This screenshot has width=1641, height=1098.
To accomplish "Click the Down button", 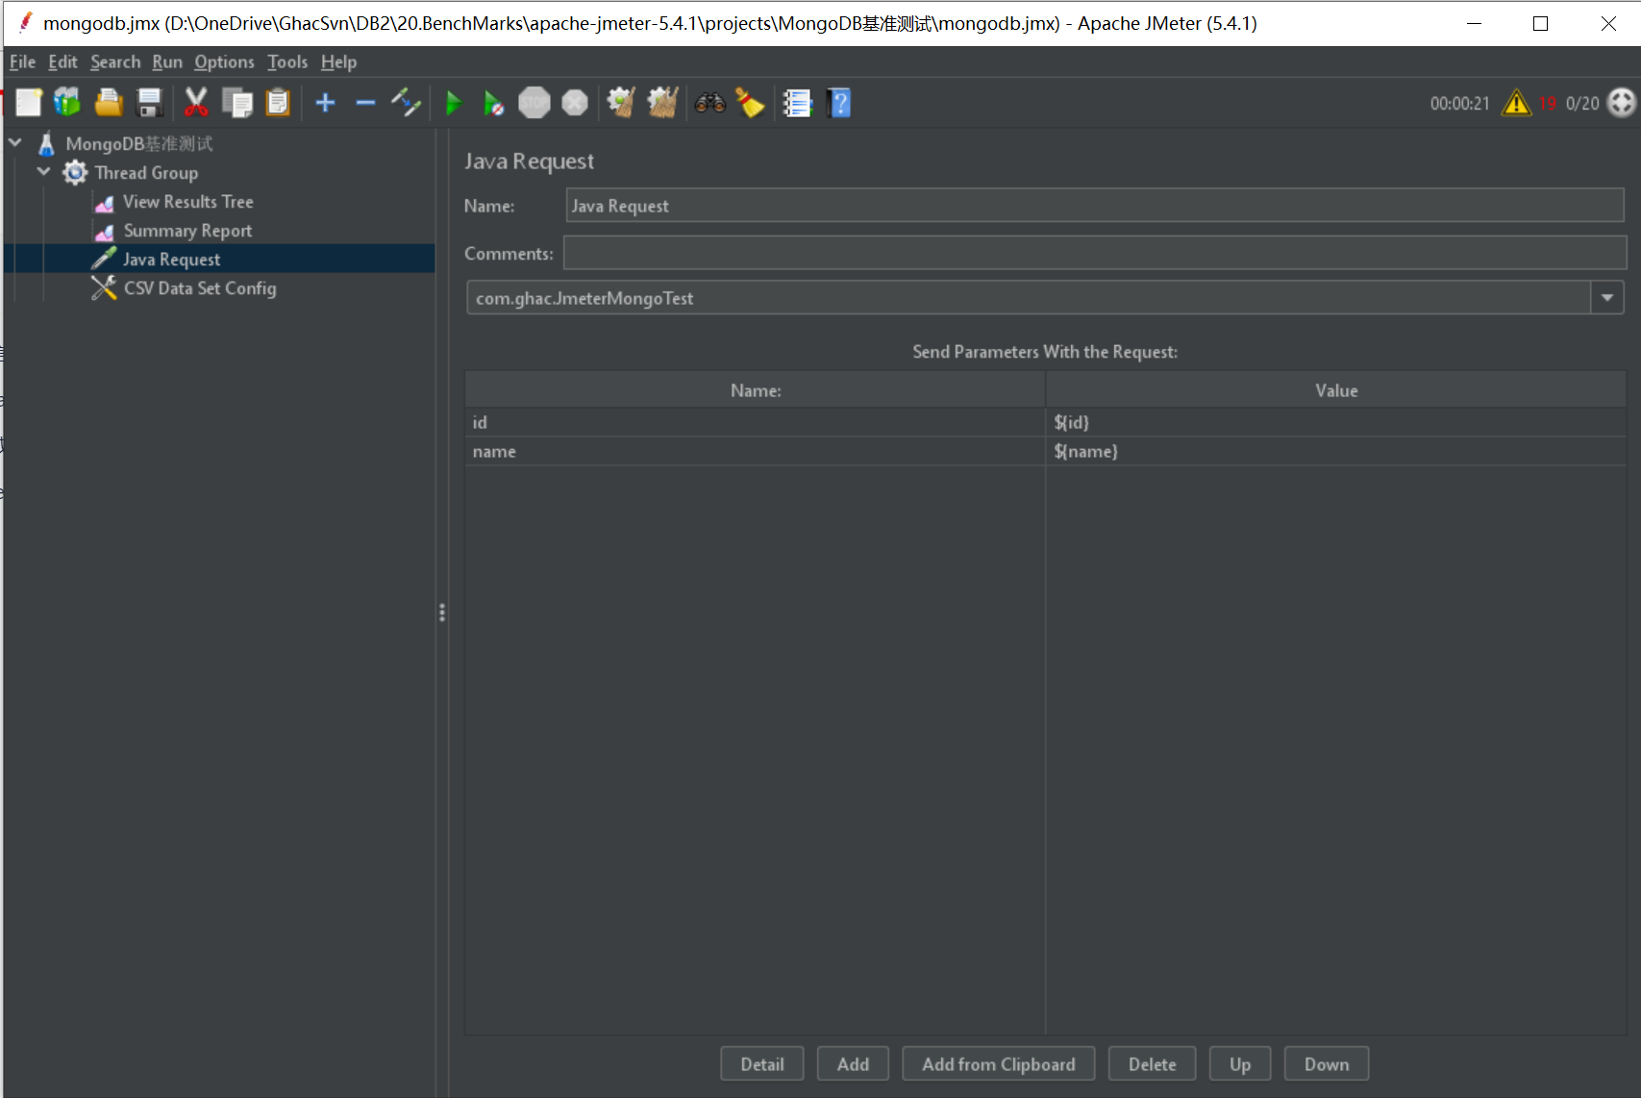I will click(x=1327, y=1064).
